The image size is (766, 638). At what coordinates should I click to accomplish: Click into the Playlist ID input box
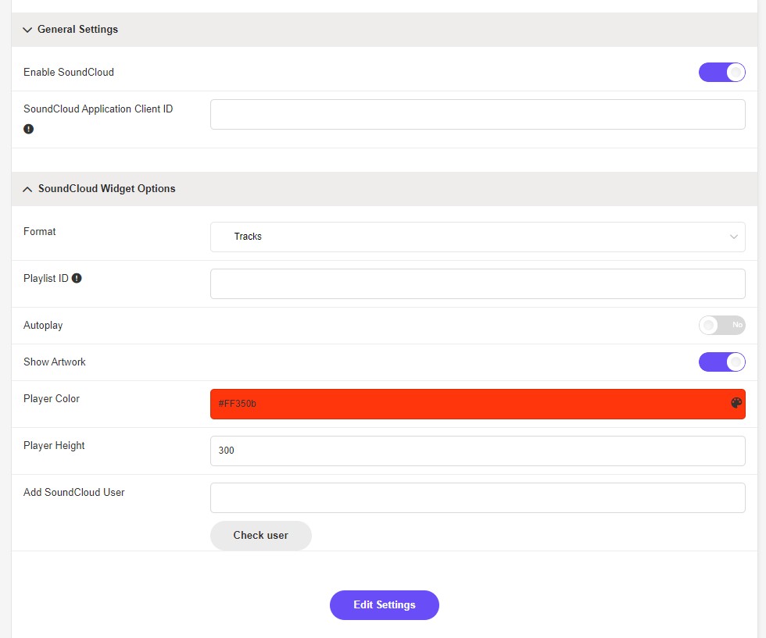coord(478,283)
